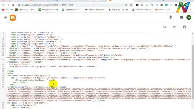Collapse the container div on line 25
Image resolution: width=194 pixels, height=109 pixels.
pyautogui.click(x=5, y=78)
